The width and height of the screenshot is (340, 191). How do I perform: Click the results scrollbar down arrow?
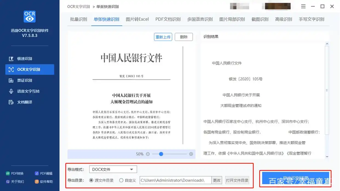(x=327, y=157)
